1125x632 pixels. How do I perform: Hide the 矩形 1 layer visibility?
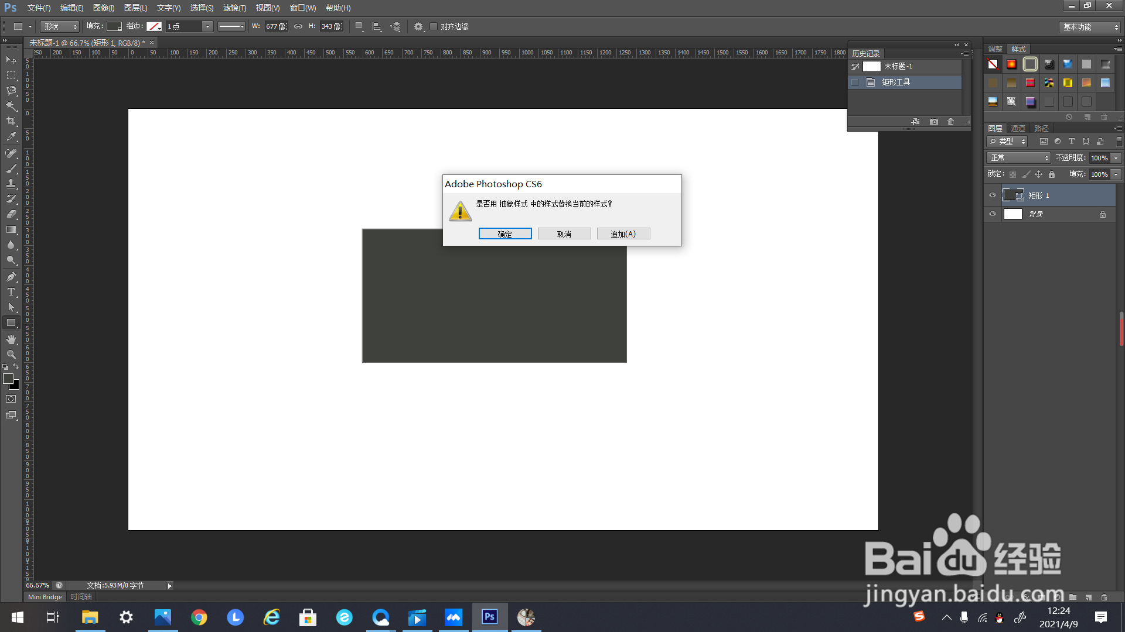coord(993,195)
